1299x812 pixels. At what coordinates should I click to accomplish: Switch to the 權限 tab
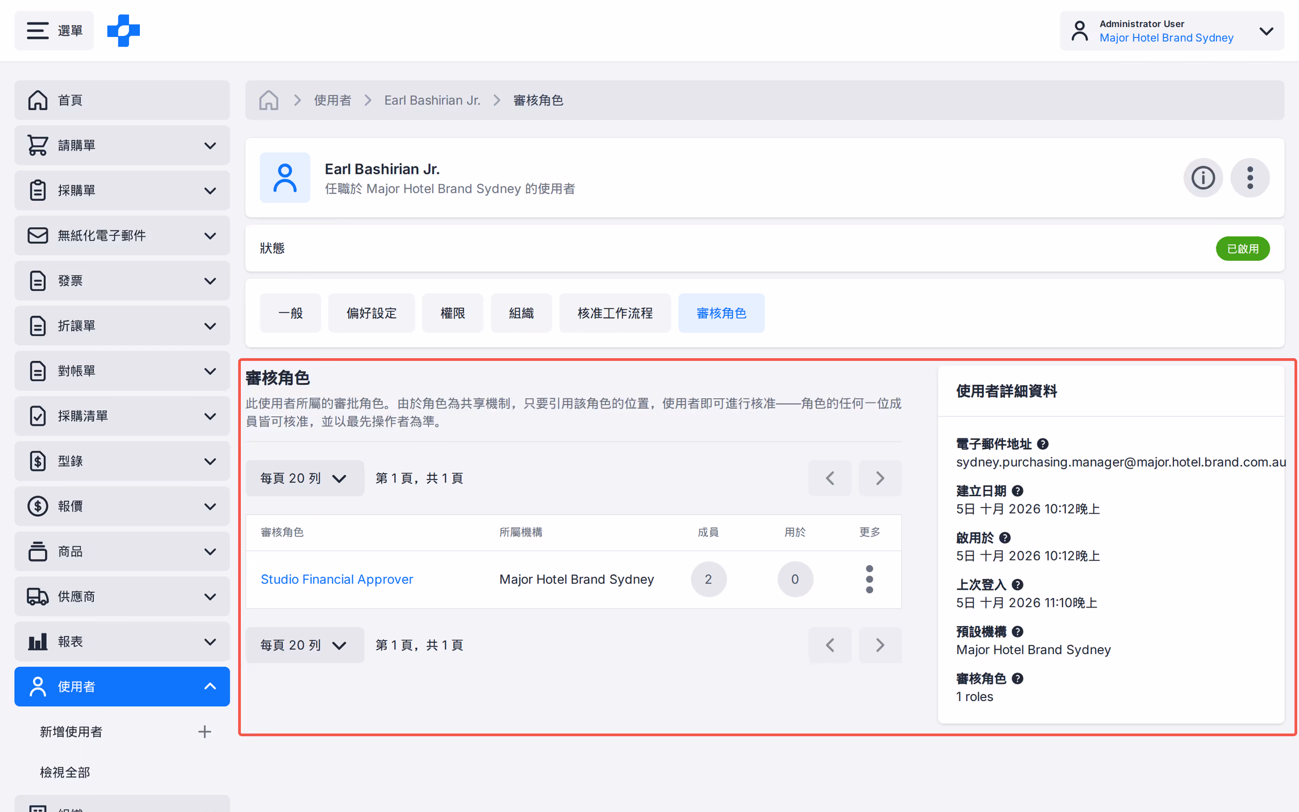pyautogui.click(x=453, y=313)
